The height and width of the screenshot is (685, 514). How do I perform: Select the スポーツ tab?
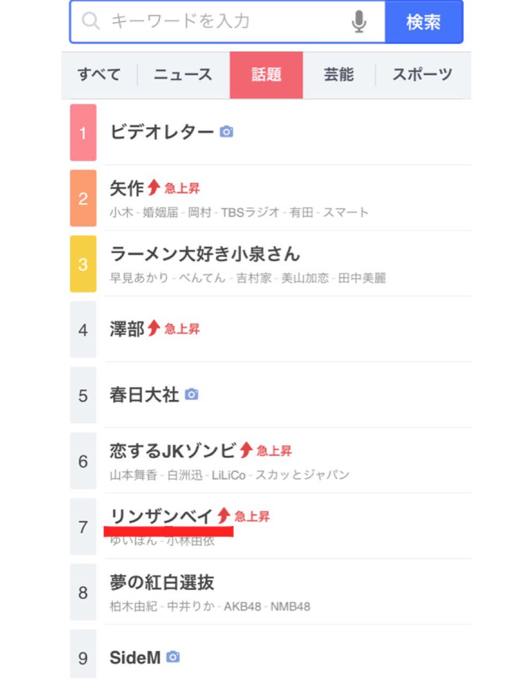point(423,75)
